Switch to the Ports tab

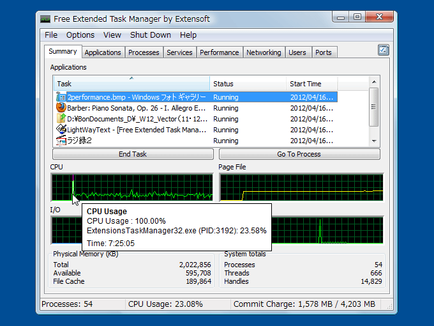[324, 52]
